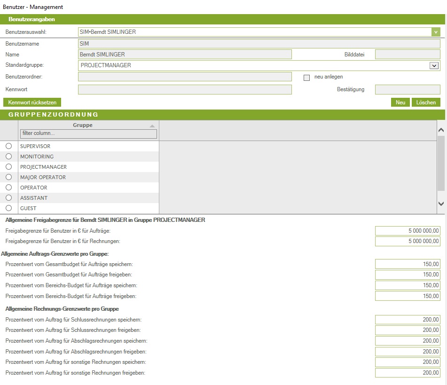
Task: Sort the Gruppe column using header arrow
Action: [152, 126]
